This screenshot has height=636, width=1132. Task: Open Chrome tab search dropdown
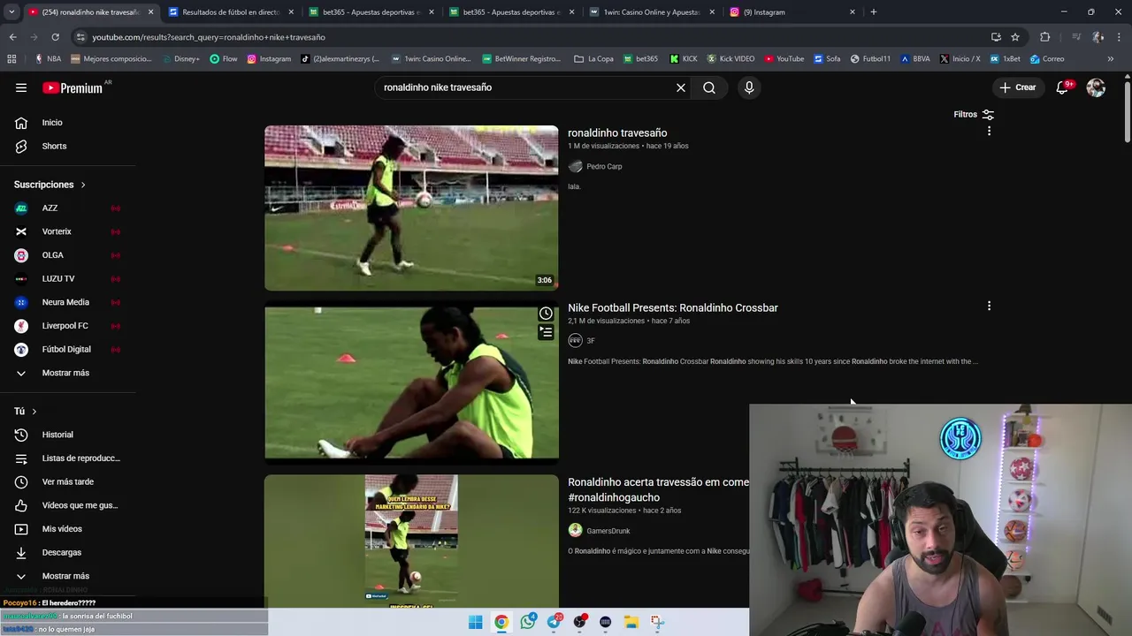coord(11,12)
